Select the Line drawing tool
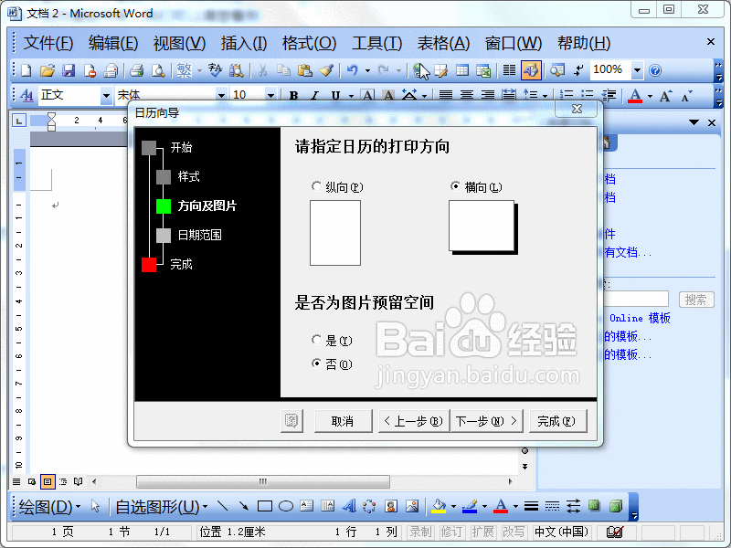The height and width of the screenshot is (548, 731). pyautogui.click(x=223, y=506)
